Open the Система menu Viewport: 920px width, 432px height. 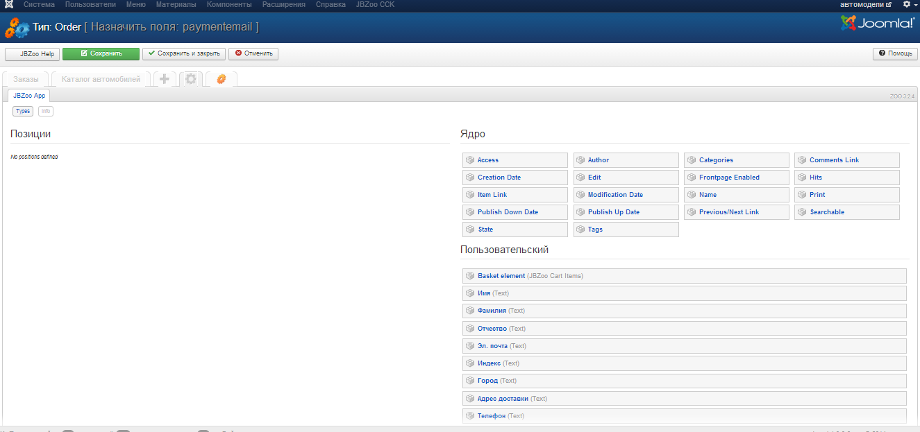click(39, 4)
